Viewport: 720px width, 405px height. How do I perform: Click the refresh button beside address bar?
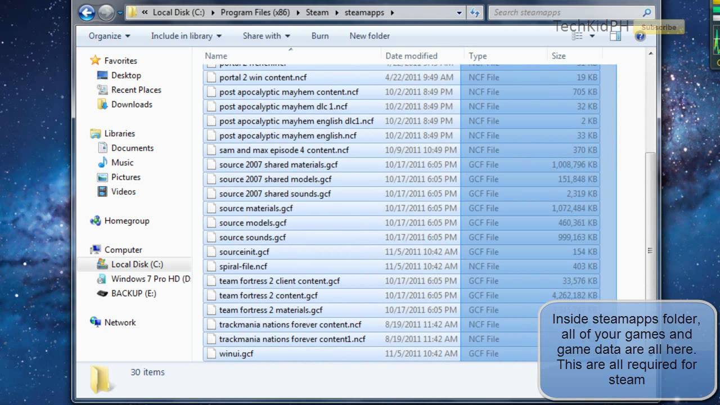point(474,12)
